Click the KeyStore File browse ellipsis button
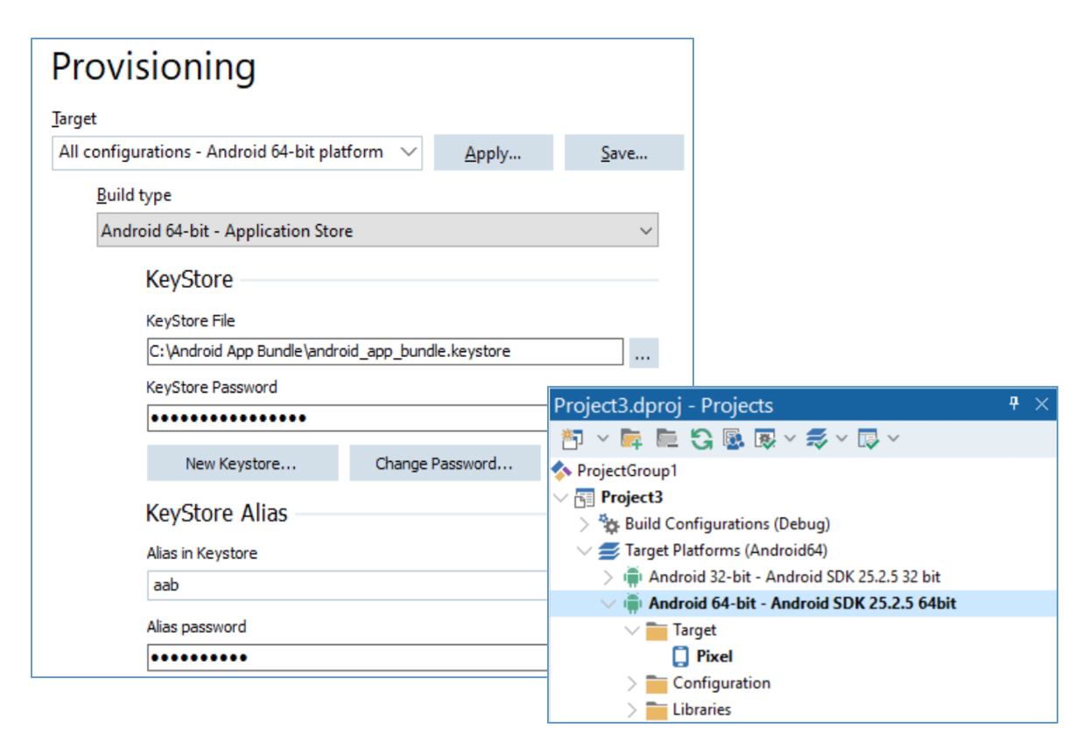This screenshot has width=1082, height=756. tap(643, 353)
